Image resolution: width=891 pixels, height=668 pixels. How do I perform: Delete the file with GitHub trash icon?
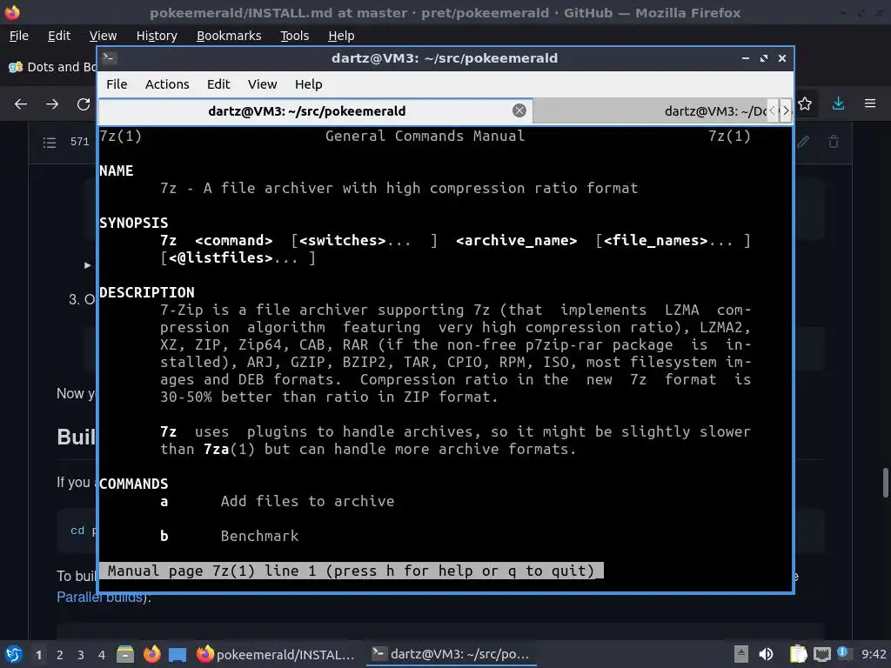pos(833,142)
